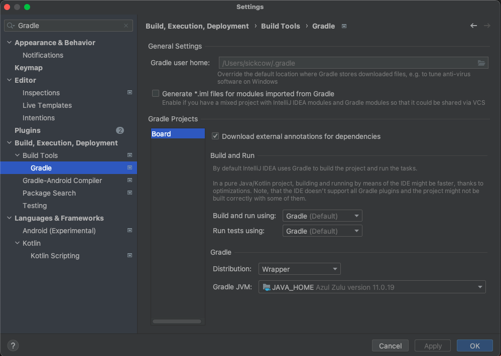Open Live Templates settings

pyautogui.click(x=47, y=105)
